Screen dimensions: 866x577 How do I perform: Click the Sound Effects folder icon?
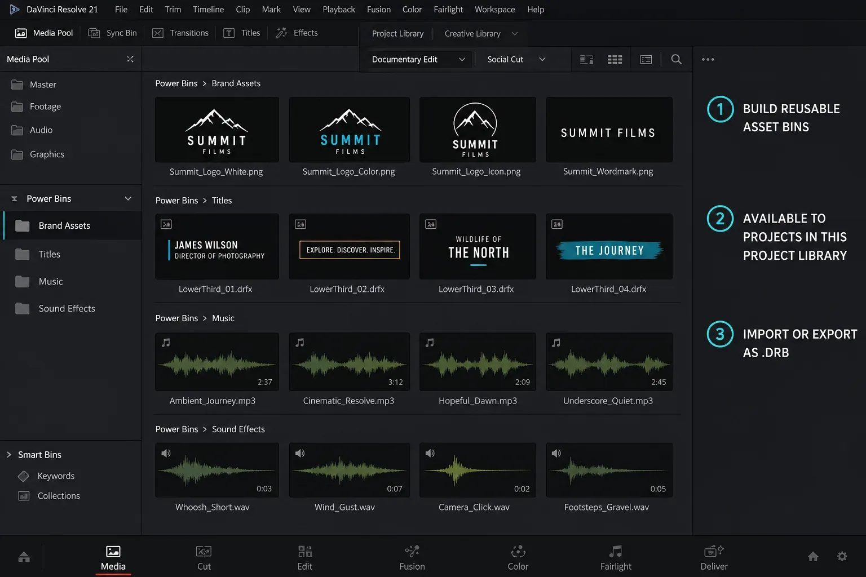click(x=23, y=309)
